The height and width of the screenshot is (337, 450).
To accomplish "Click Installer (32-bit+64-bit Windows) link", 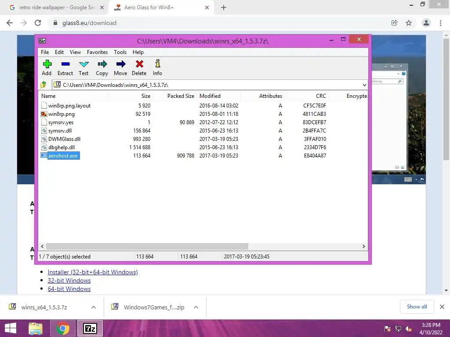I will (x=93, y=272).
